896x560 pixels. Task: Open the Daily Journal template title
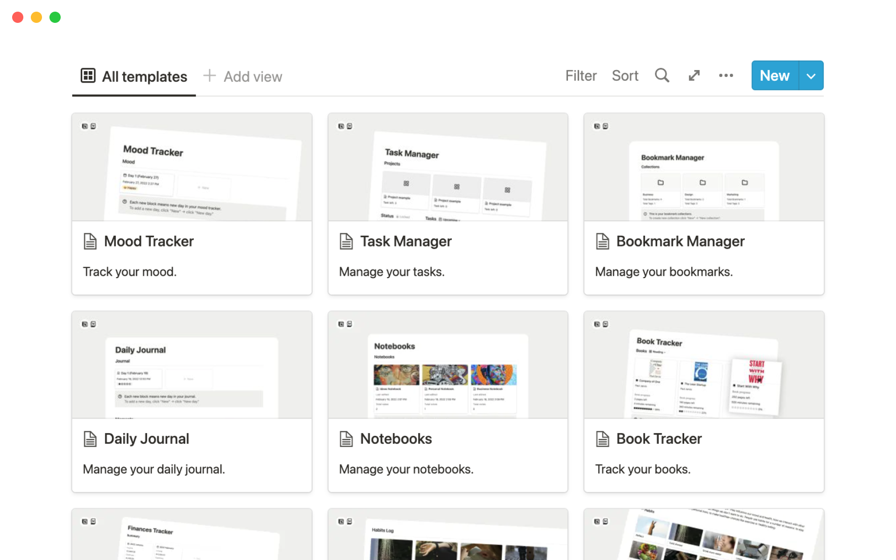tap(147, 439)
